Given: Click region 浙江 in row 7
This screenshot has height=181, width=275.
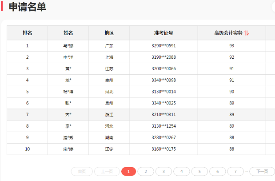Looking at the screenshot, I should (109, 115).
